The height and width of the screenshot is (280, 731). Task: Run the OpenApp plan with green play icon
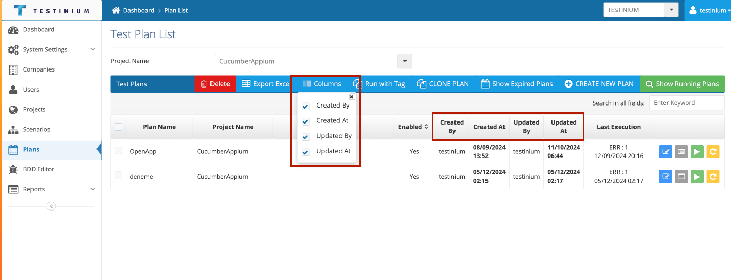[x=697, y=151]
